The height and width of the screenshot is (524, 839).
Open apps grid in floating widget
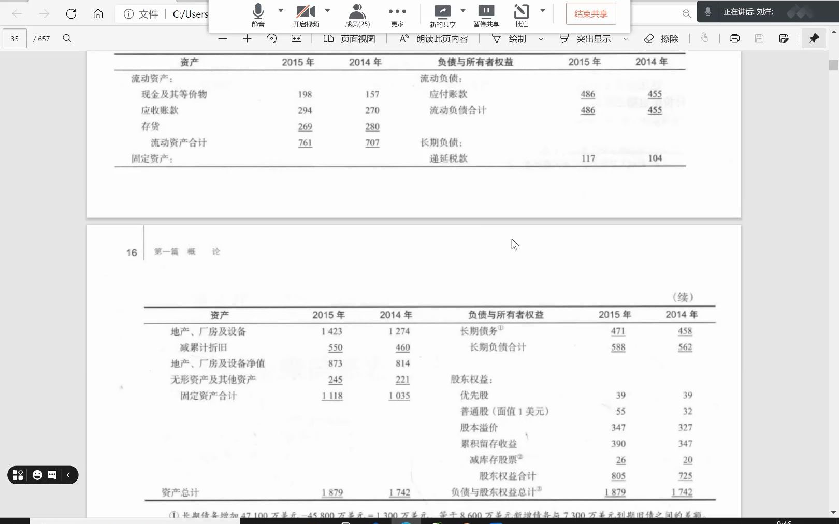(18, 475)
